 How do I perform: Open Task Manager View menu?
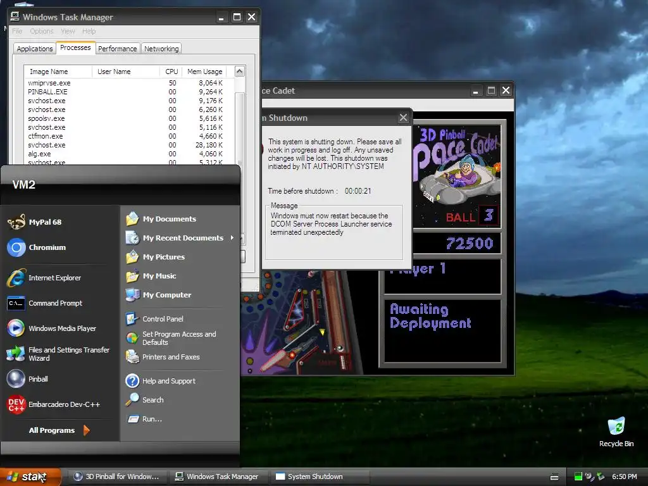[x=68, y=31]
